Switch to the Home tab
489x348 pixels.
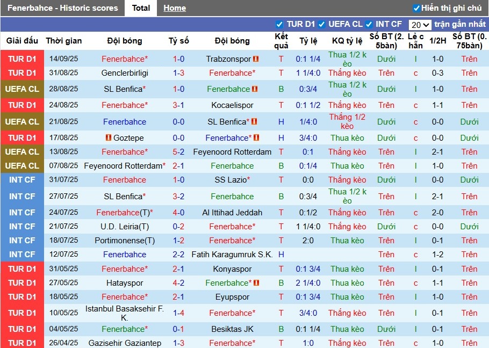(x=175, y=8)
